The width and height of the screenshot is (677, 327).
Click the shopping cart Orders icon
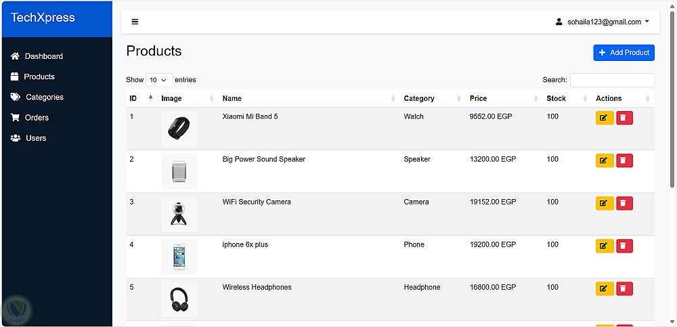tap(15, 117)
